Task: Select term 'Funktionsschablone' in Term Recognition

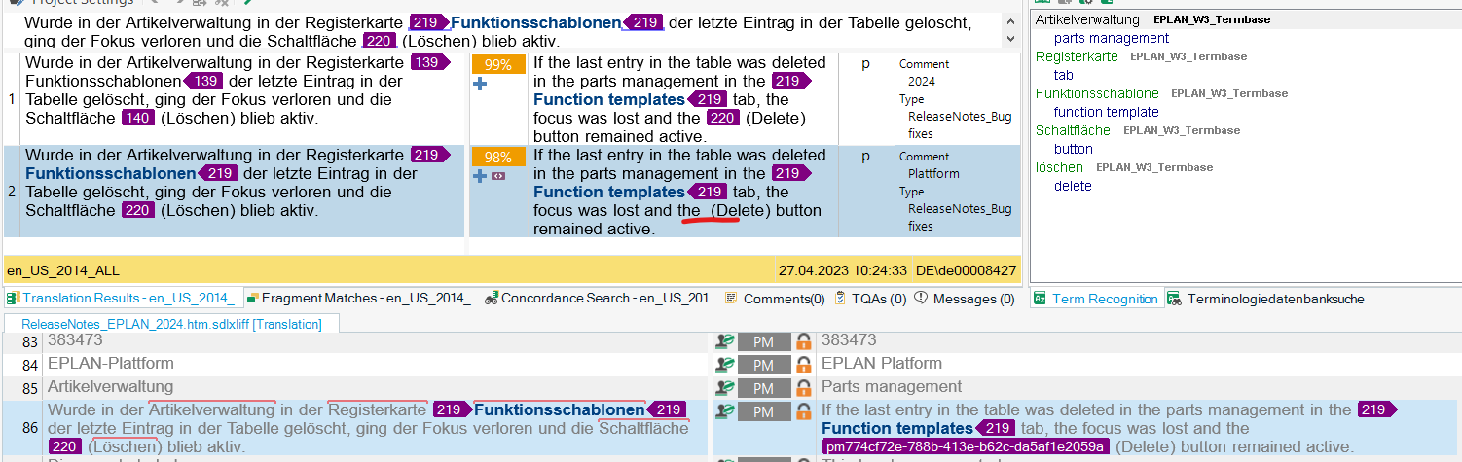Action: click(1097, 93)
